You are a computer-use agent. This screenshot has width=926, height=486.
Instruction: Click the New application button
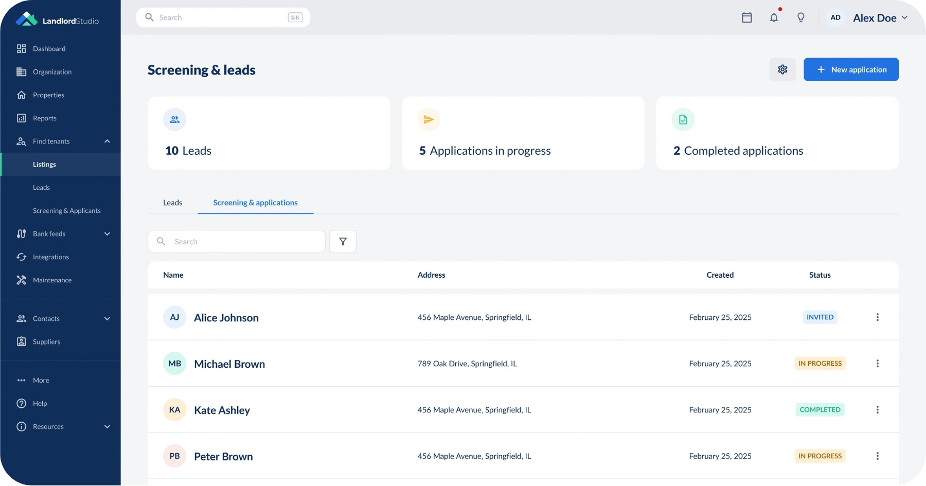point(851,69)
